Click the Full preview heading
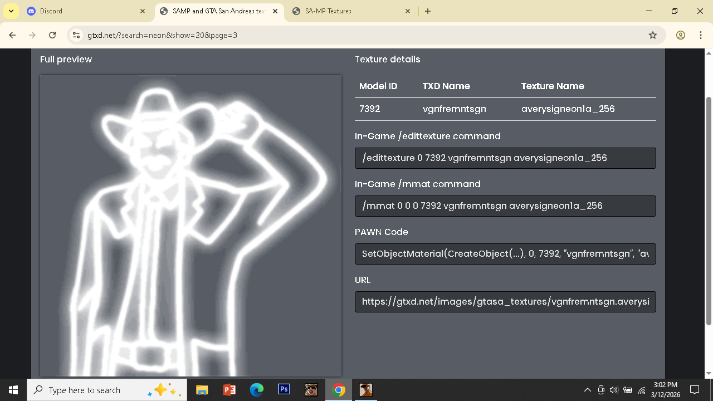 [x=66, y=60]
